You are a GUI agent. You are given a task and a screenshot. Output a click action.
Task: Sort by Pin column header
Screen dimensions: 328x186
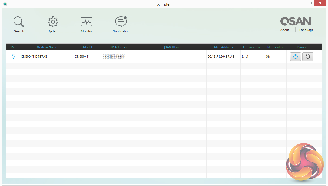(13, 47)
